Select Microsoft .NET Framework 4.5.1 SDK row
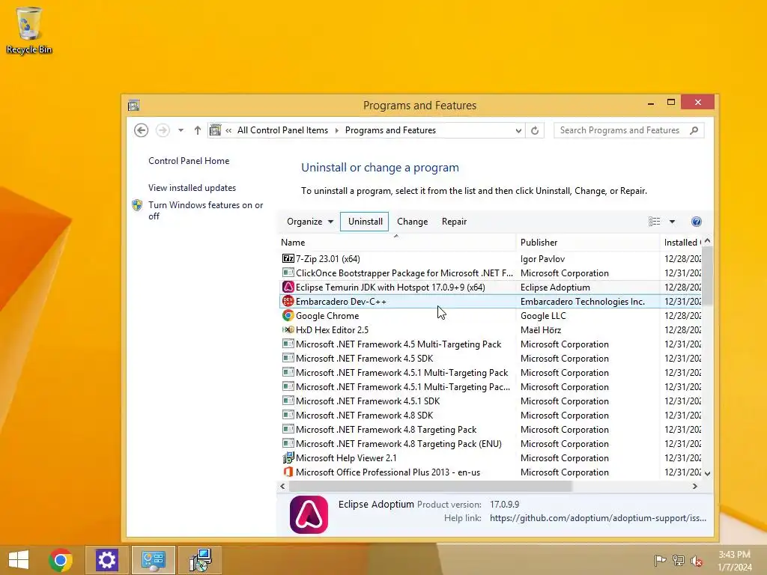This screenshot has height=575, width=767. (491, 401)
